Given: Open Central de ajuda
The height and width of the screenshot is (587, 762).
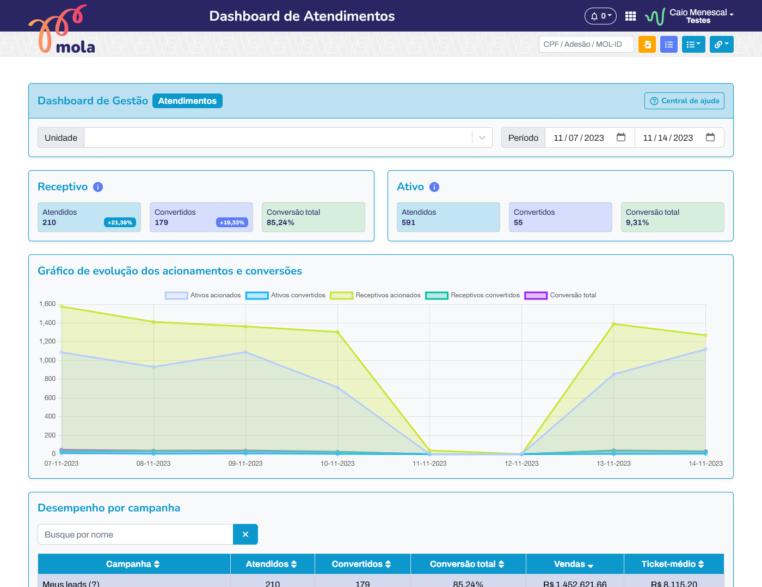Looking at the screenshot, I should pos(684,101).
